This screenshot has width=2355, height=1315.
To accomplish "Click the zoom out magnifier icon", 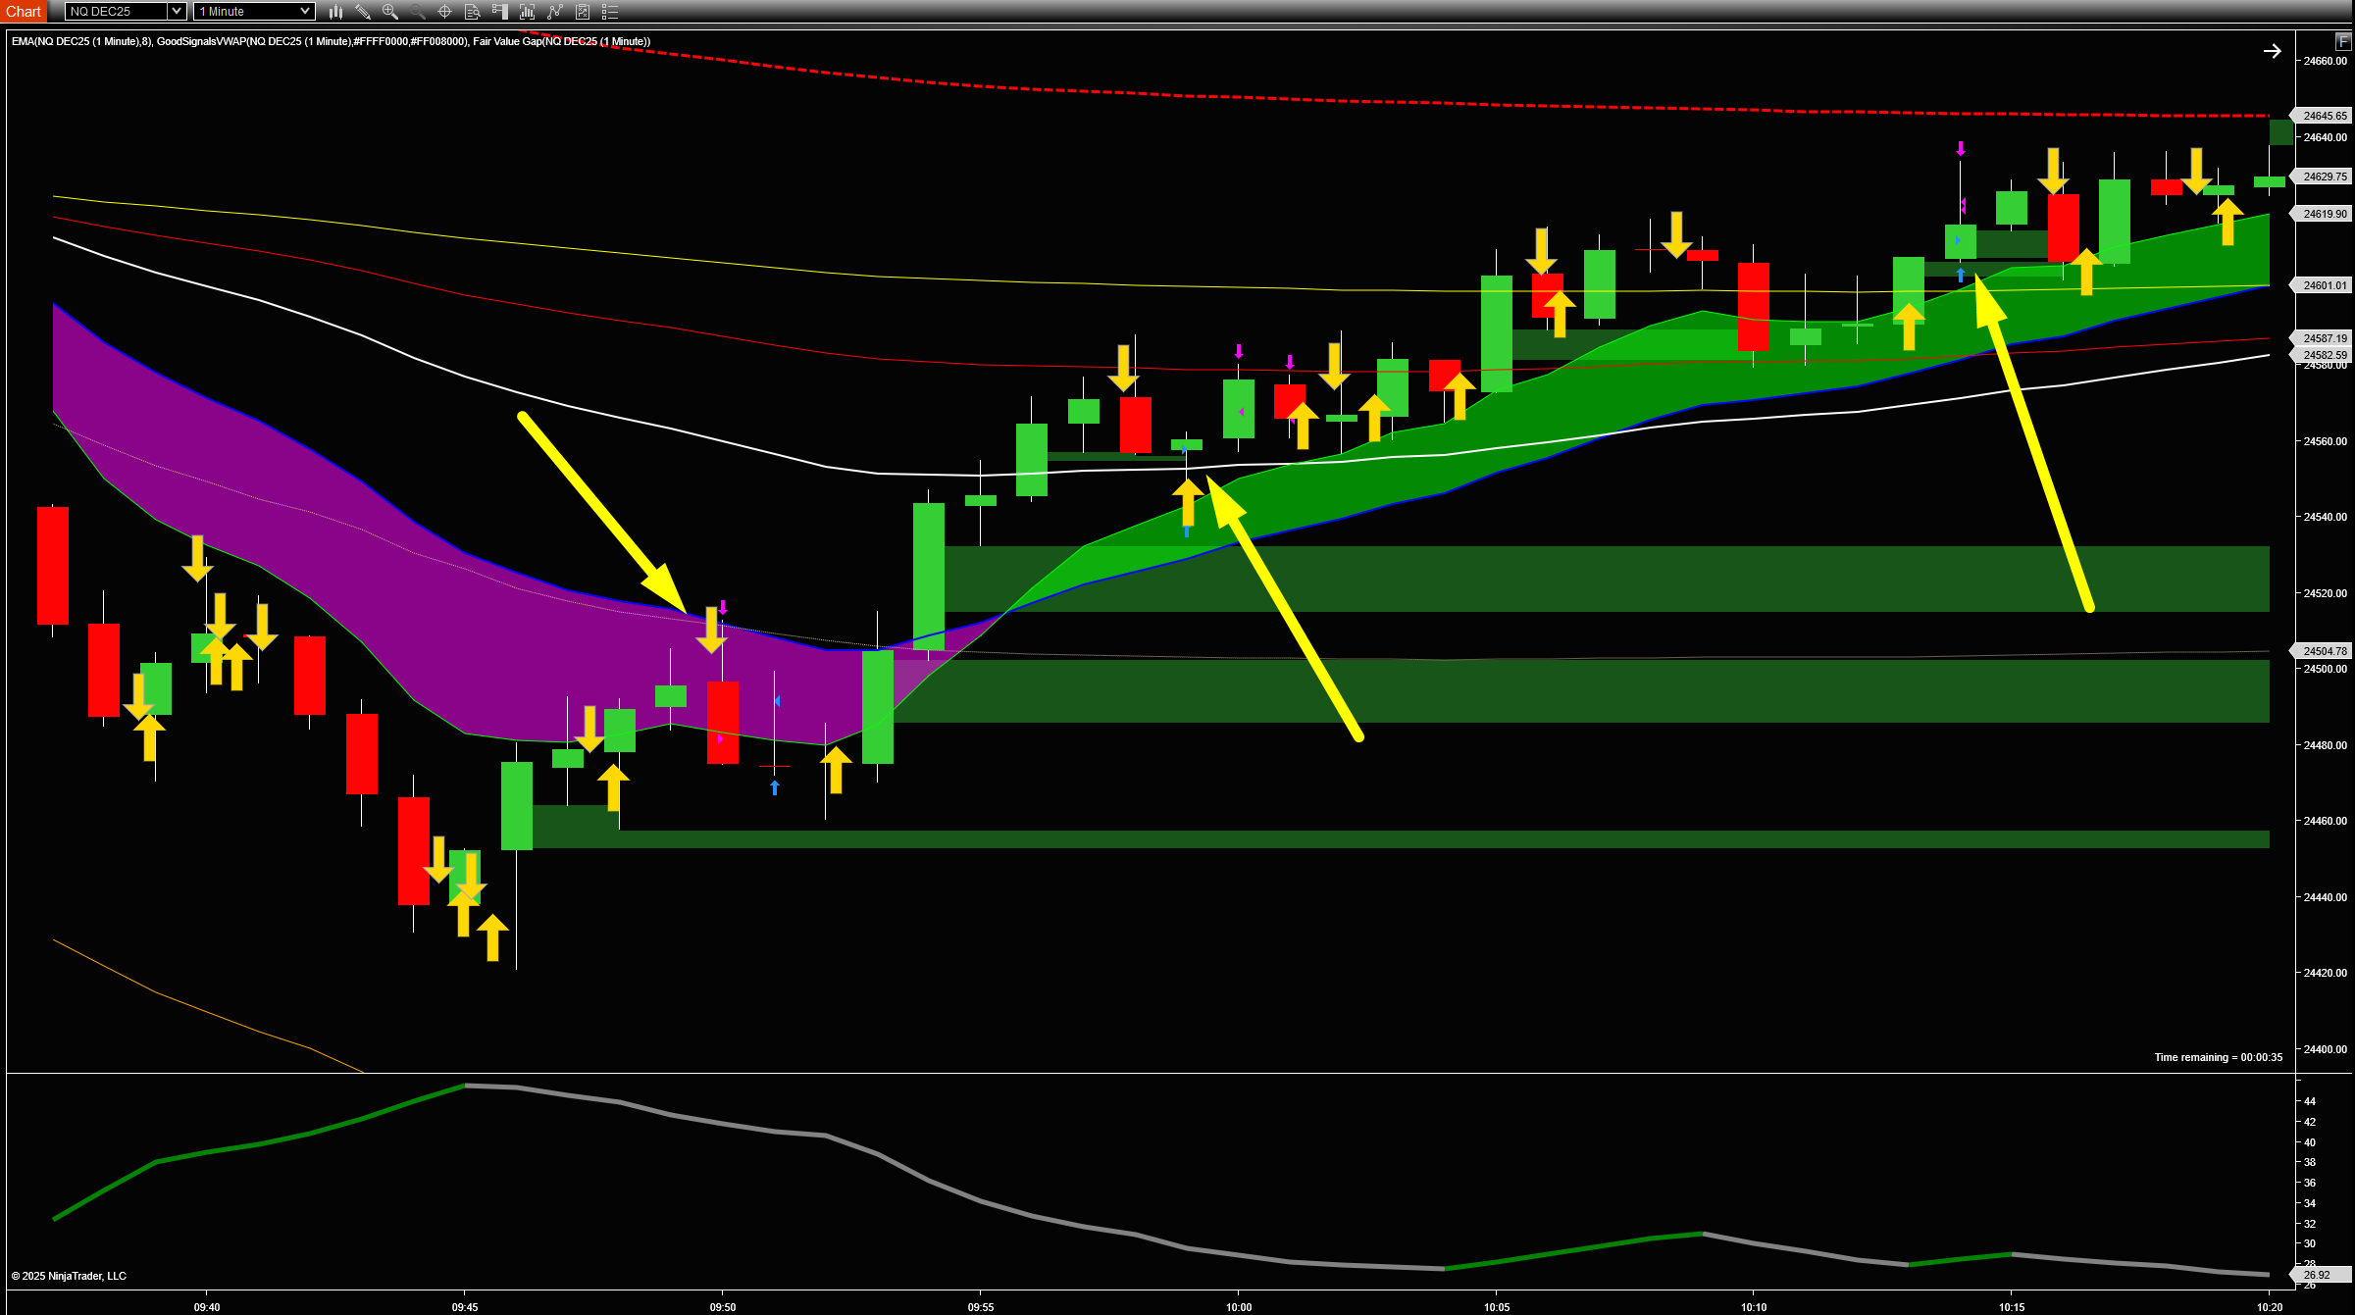I will coord(418,12).
